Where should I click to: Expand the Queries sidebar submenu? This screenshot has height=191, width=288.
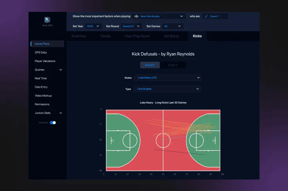[x=61, y=70]
